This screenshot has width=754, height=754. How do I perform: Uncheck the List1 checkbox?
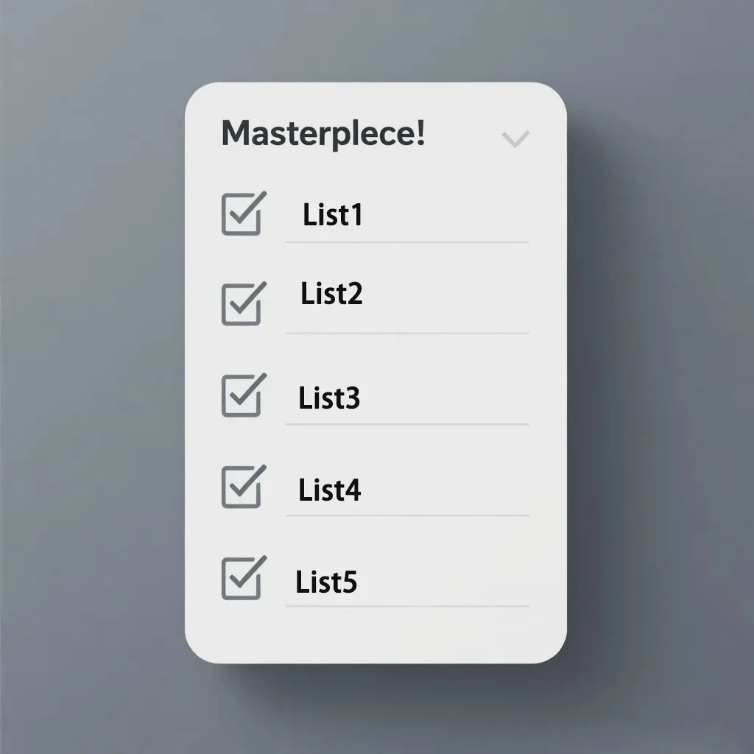(242, 214)
